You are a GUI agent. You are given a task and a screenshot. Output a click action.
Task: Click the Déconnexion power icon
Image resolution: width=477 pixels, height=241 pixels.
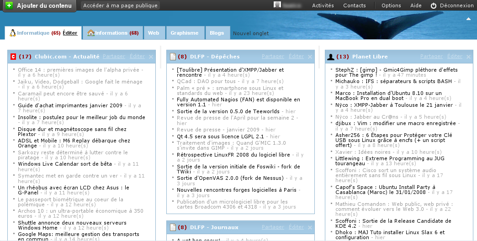[434, 5]
